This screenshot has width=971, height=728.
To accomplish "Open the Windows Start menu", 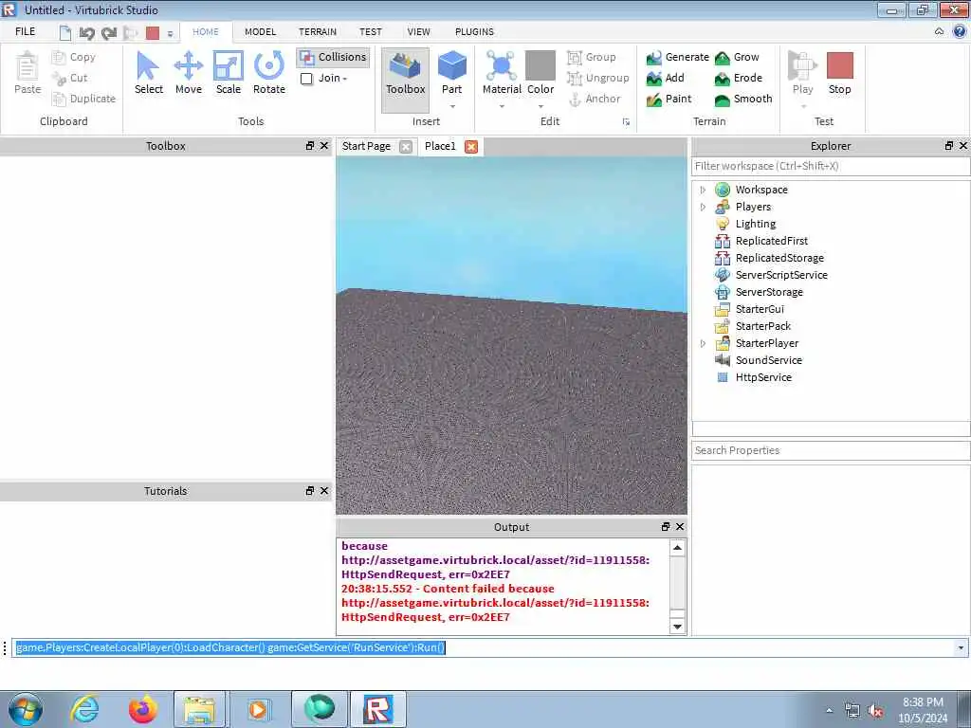I will (x=26, y=709).
